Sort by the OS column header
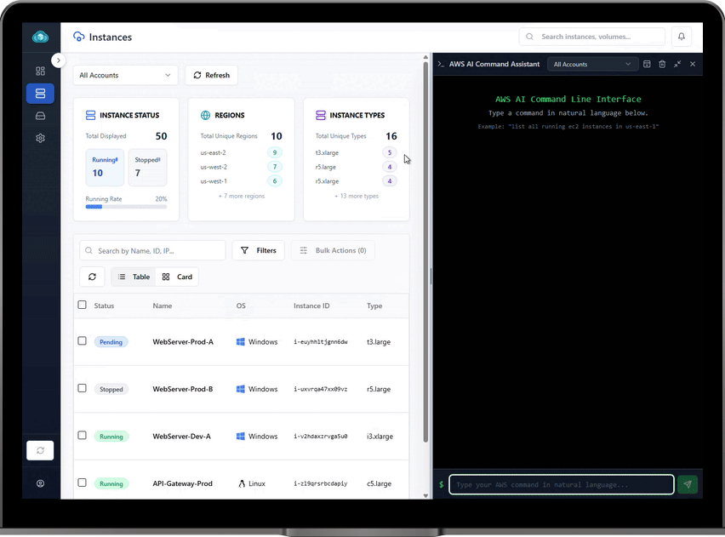725x537 pixels. (x=241, y=306)
